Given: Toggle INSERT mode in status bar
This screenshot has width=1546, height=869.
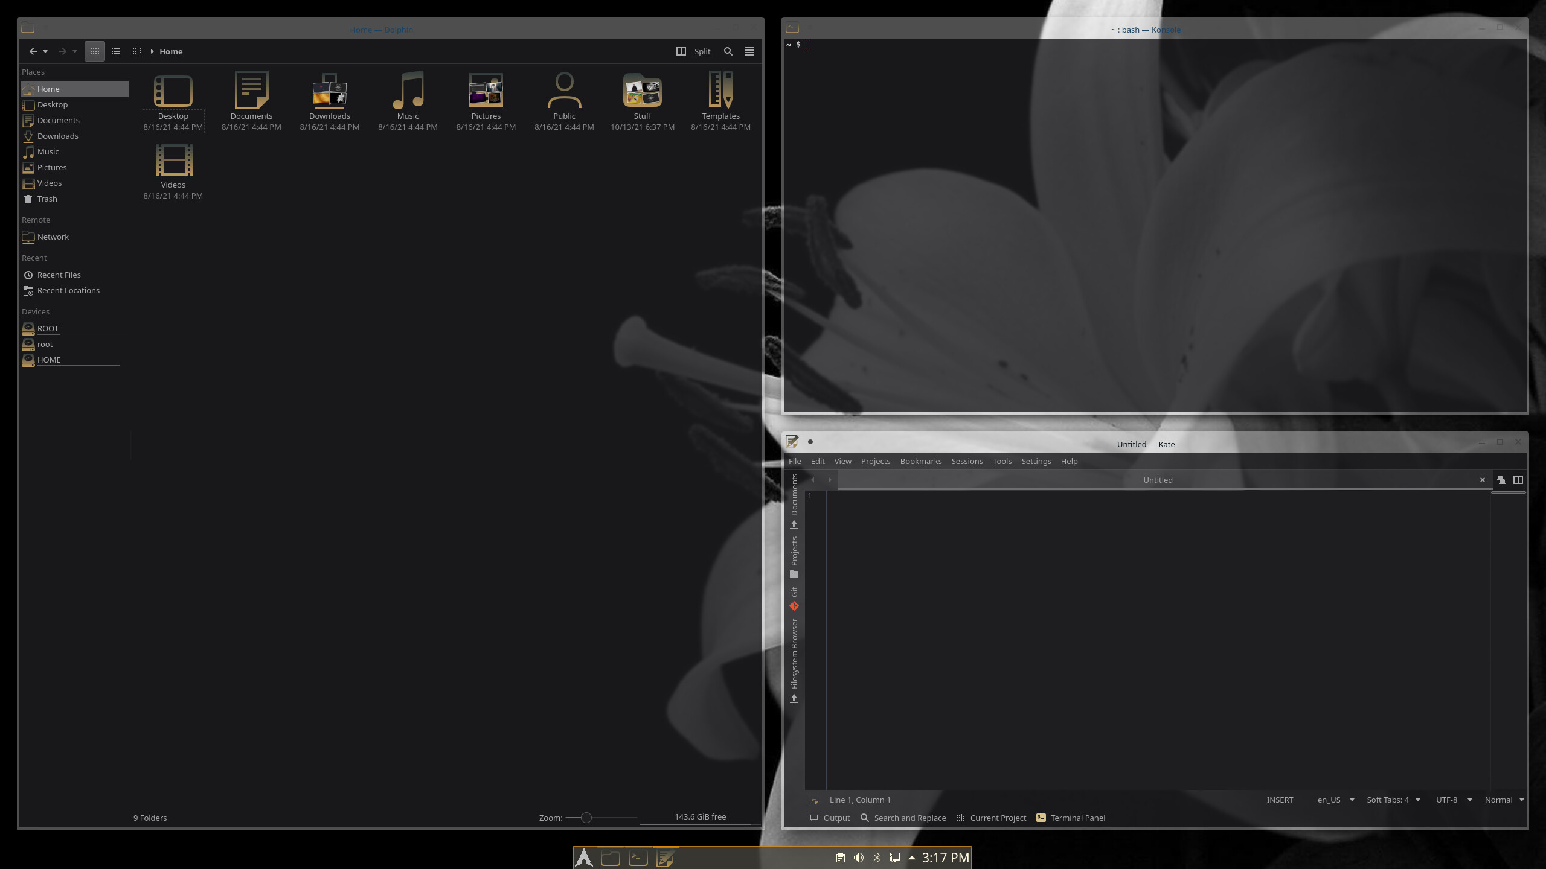Looking at the screenshot, I should point(1280,800).
